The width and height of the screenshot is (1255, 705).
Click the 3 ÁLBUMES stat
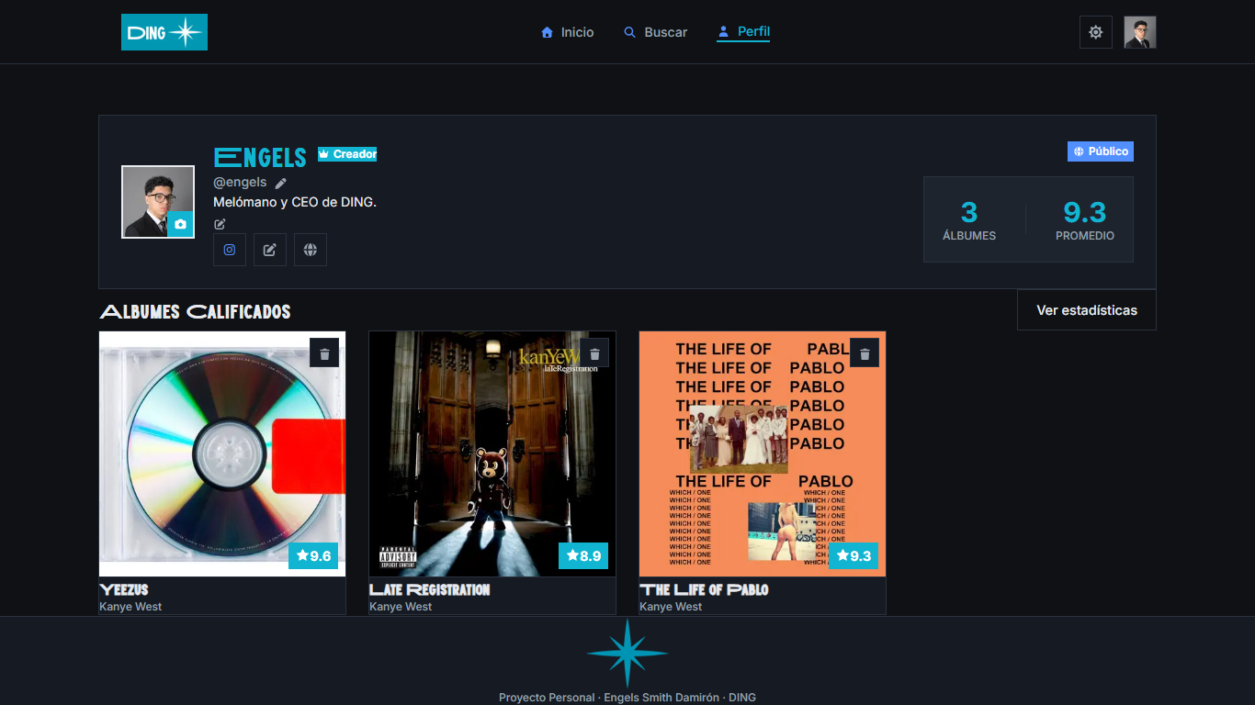click(x=969, y=220)
